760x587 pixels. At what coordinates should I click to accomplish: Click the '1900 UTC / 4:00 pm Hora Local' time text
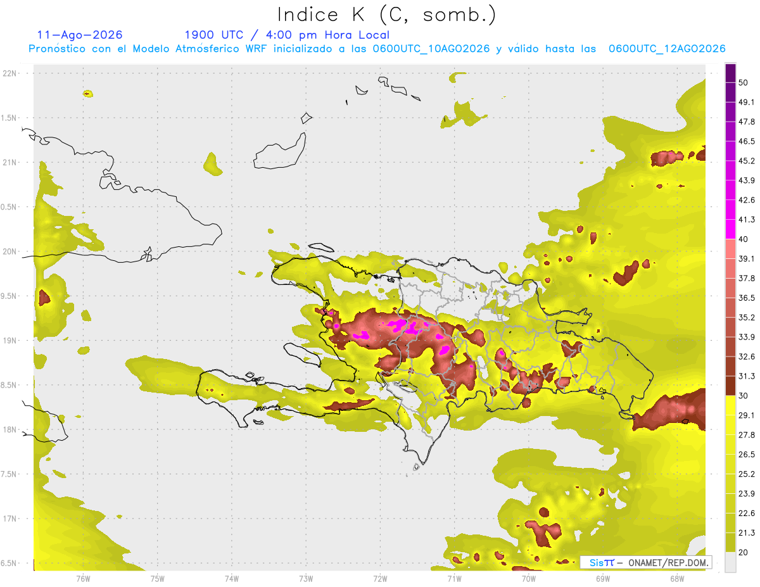click(x=287, y=35)
